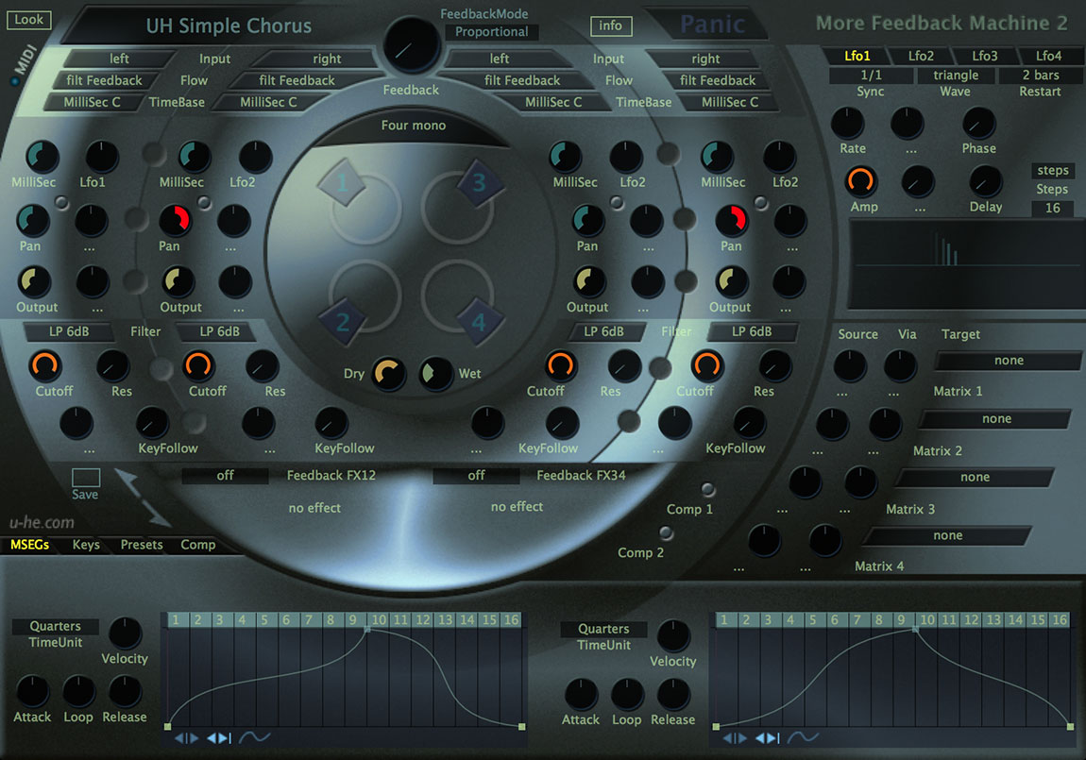Open the Four mono routing selector
This screenshot has height=760, width=1086.
(x=414, y=126)
